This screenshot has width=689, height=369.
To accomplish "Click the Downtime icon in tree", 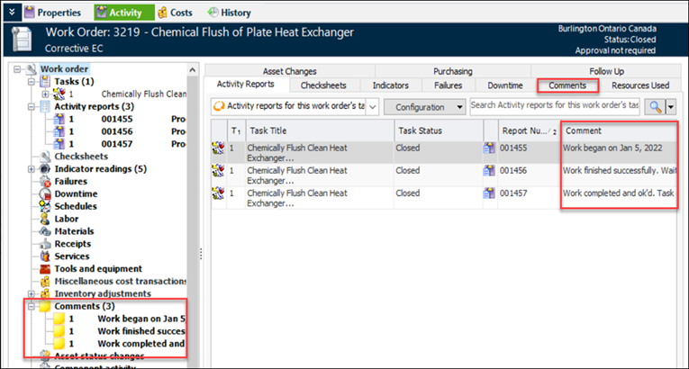I will click(x=46, y=193).
